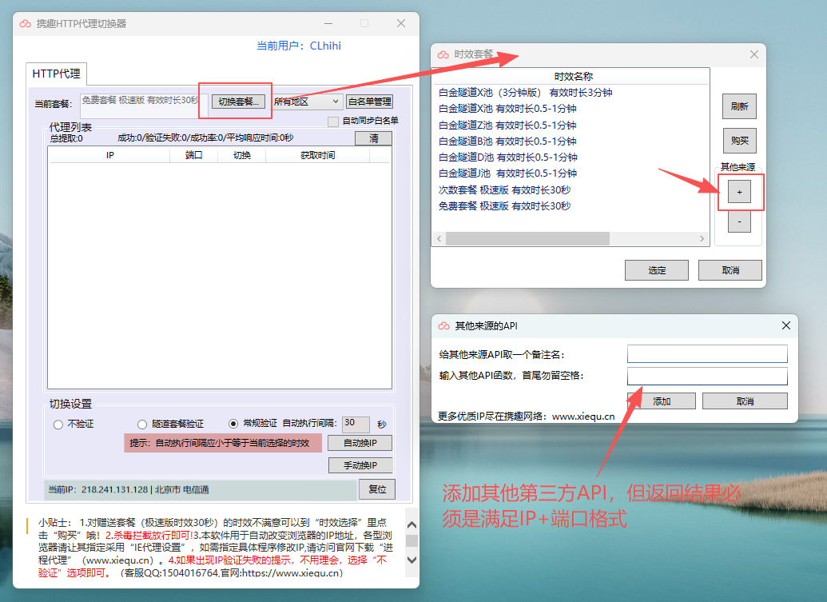Screen dimensions: 827x602
Task: Click the horizontal scrollbar in package list
Action: click(x=527, y=238)
